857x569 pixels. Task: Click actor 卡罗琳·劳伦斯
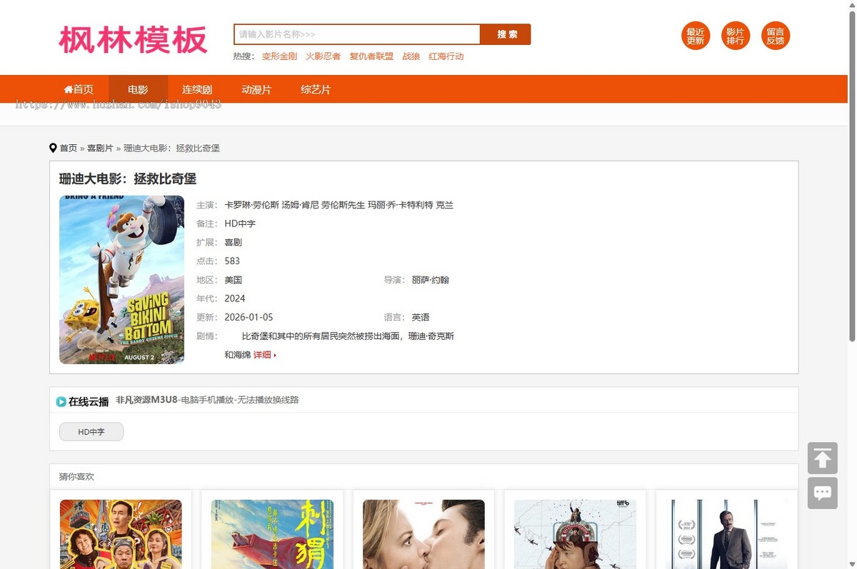(251, 205)
